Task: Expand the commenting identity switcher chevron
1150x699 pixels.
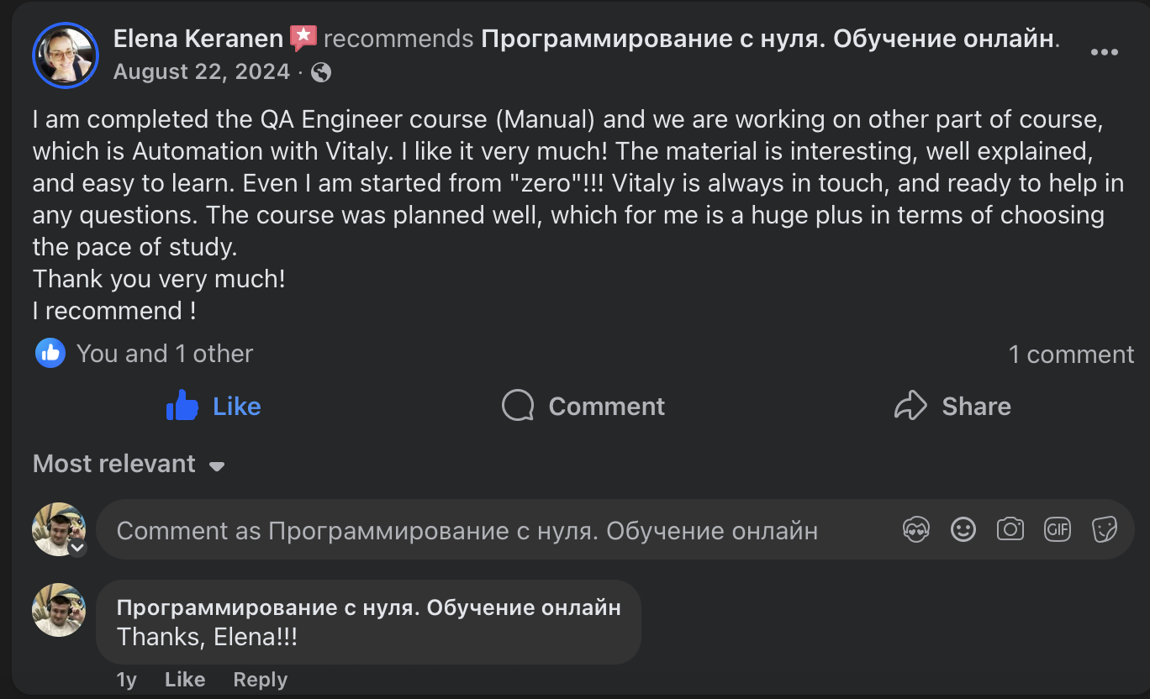Action: 79,548
